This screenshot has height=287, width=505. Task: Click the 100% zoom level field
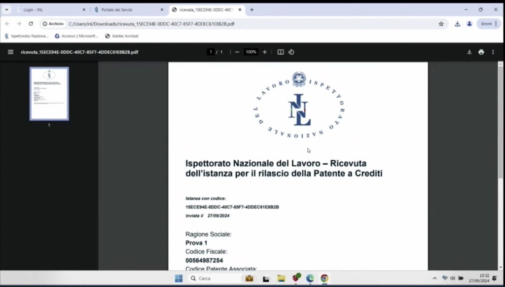coord(251,52)
